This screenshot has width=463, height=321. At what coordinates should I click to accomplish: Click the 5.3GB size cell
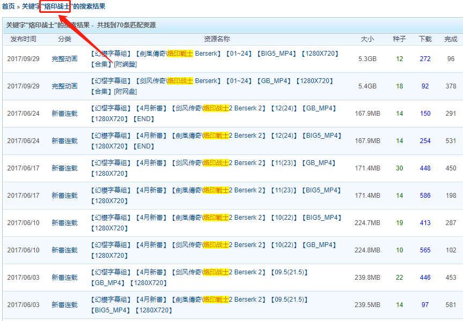coord(368,59)
